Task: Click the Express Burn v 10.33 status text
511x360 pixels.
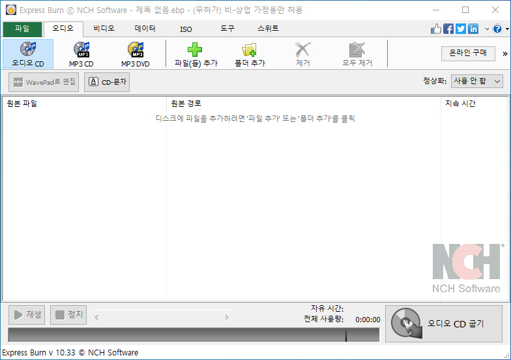Action: [70, 352]
